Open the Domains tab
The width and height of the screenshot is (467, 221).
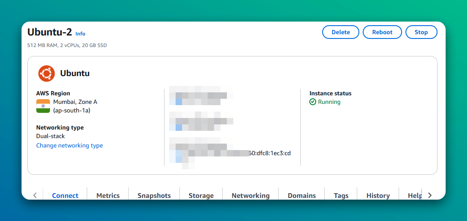[302, 195]
